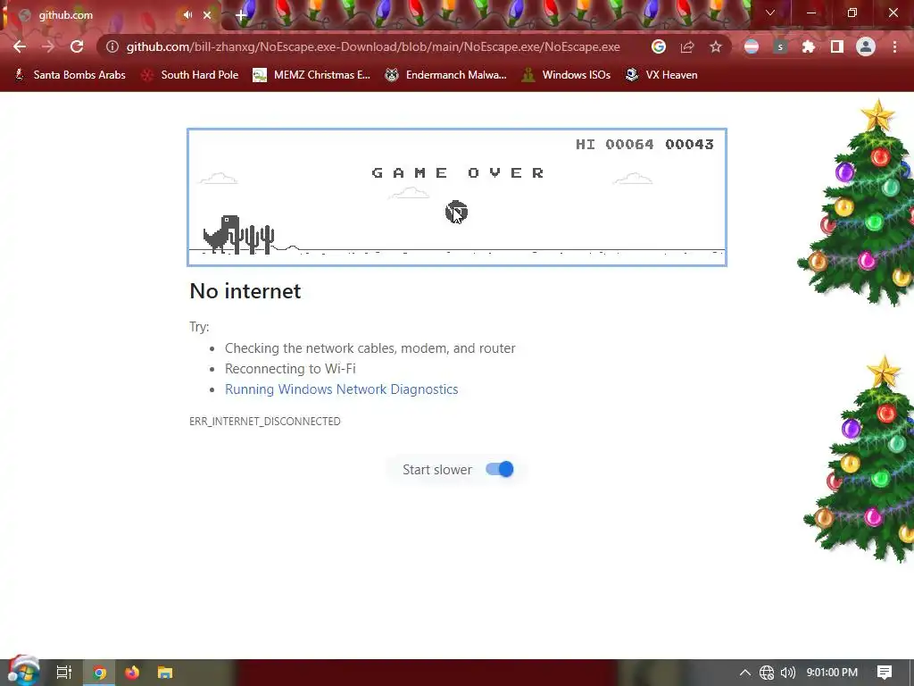Open Task View on taskbar
This screenshot has width=914, height=686.
[63, 673]
